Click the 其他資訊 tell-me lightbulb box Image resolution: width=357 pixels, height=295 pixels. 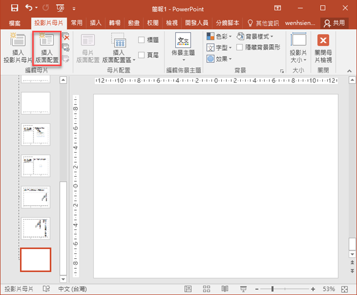pyautogui.click(x=263, y=23)
